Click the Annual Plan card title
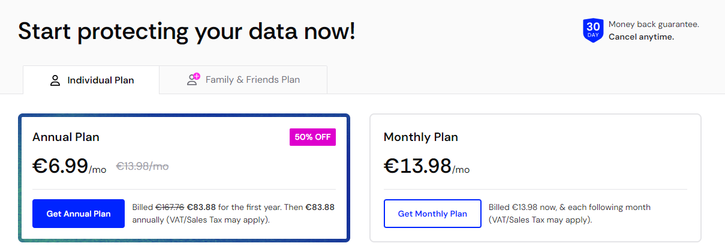725x246 pixels. tap(66, 137)
